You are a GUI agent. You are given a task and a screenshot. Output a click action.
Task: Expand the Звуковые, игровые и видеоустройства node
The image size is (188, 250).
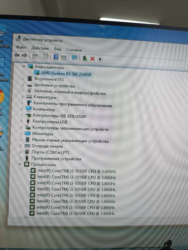(x=23, y=90)
